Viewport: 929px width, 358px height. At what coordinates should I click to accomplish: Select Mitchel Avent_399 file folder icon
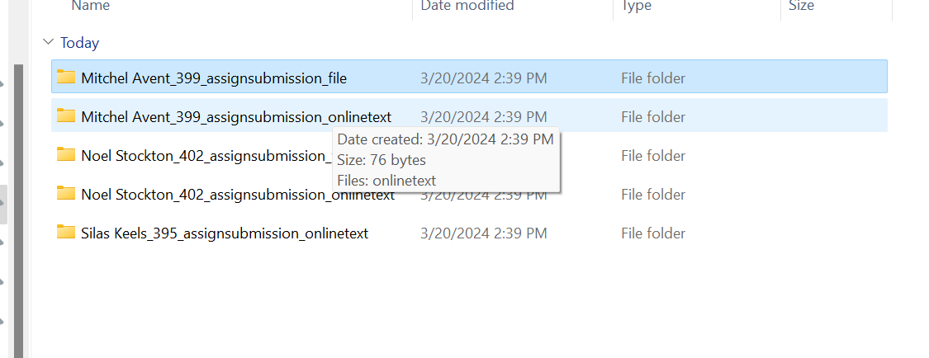tap(66, 77)
